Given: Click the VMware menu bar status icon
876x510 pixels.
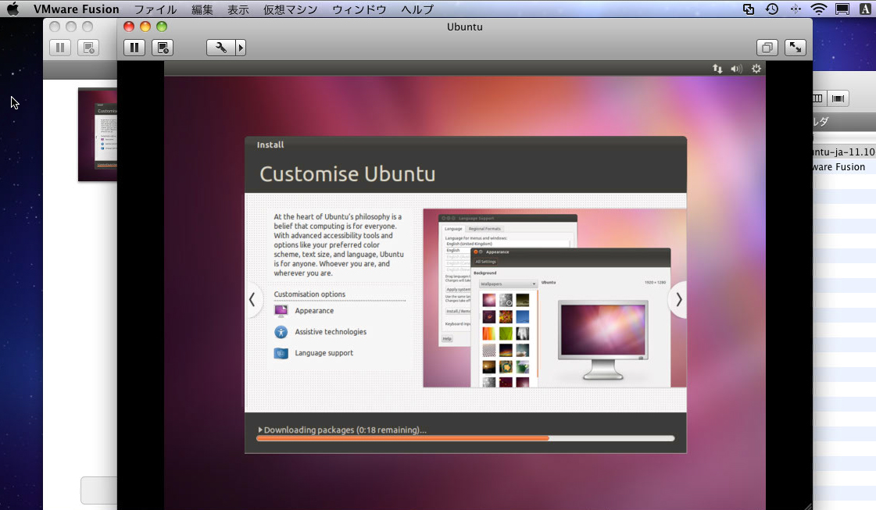Looking at the screenshot, I should (x=749, y=9).
